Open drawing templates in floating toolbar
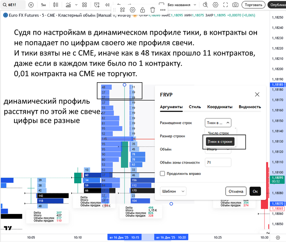 pos(123,10)
